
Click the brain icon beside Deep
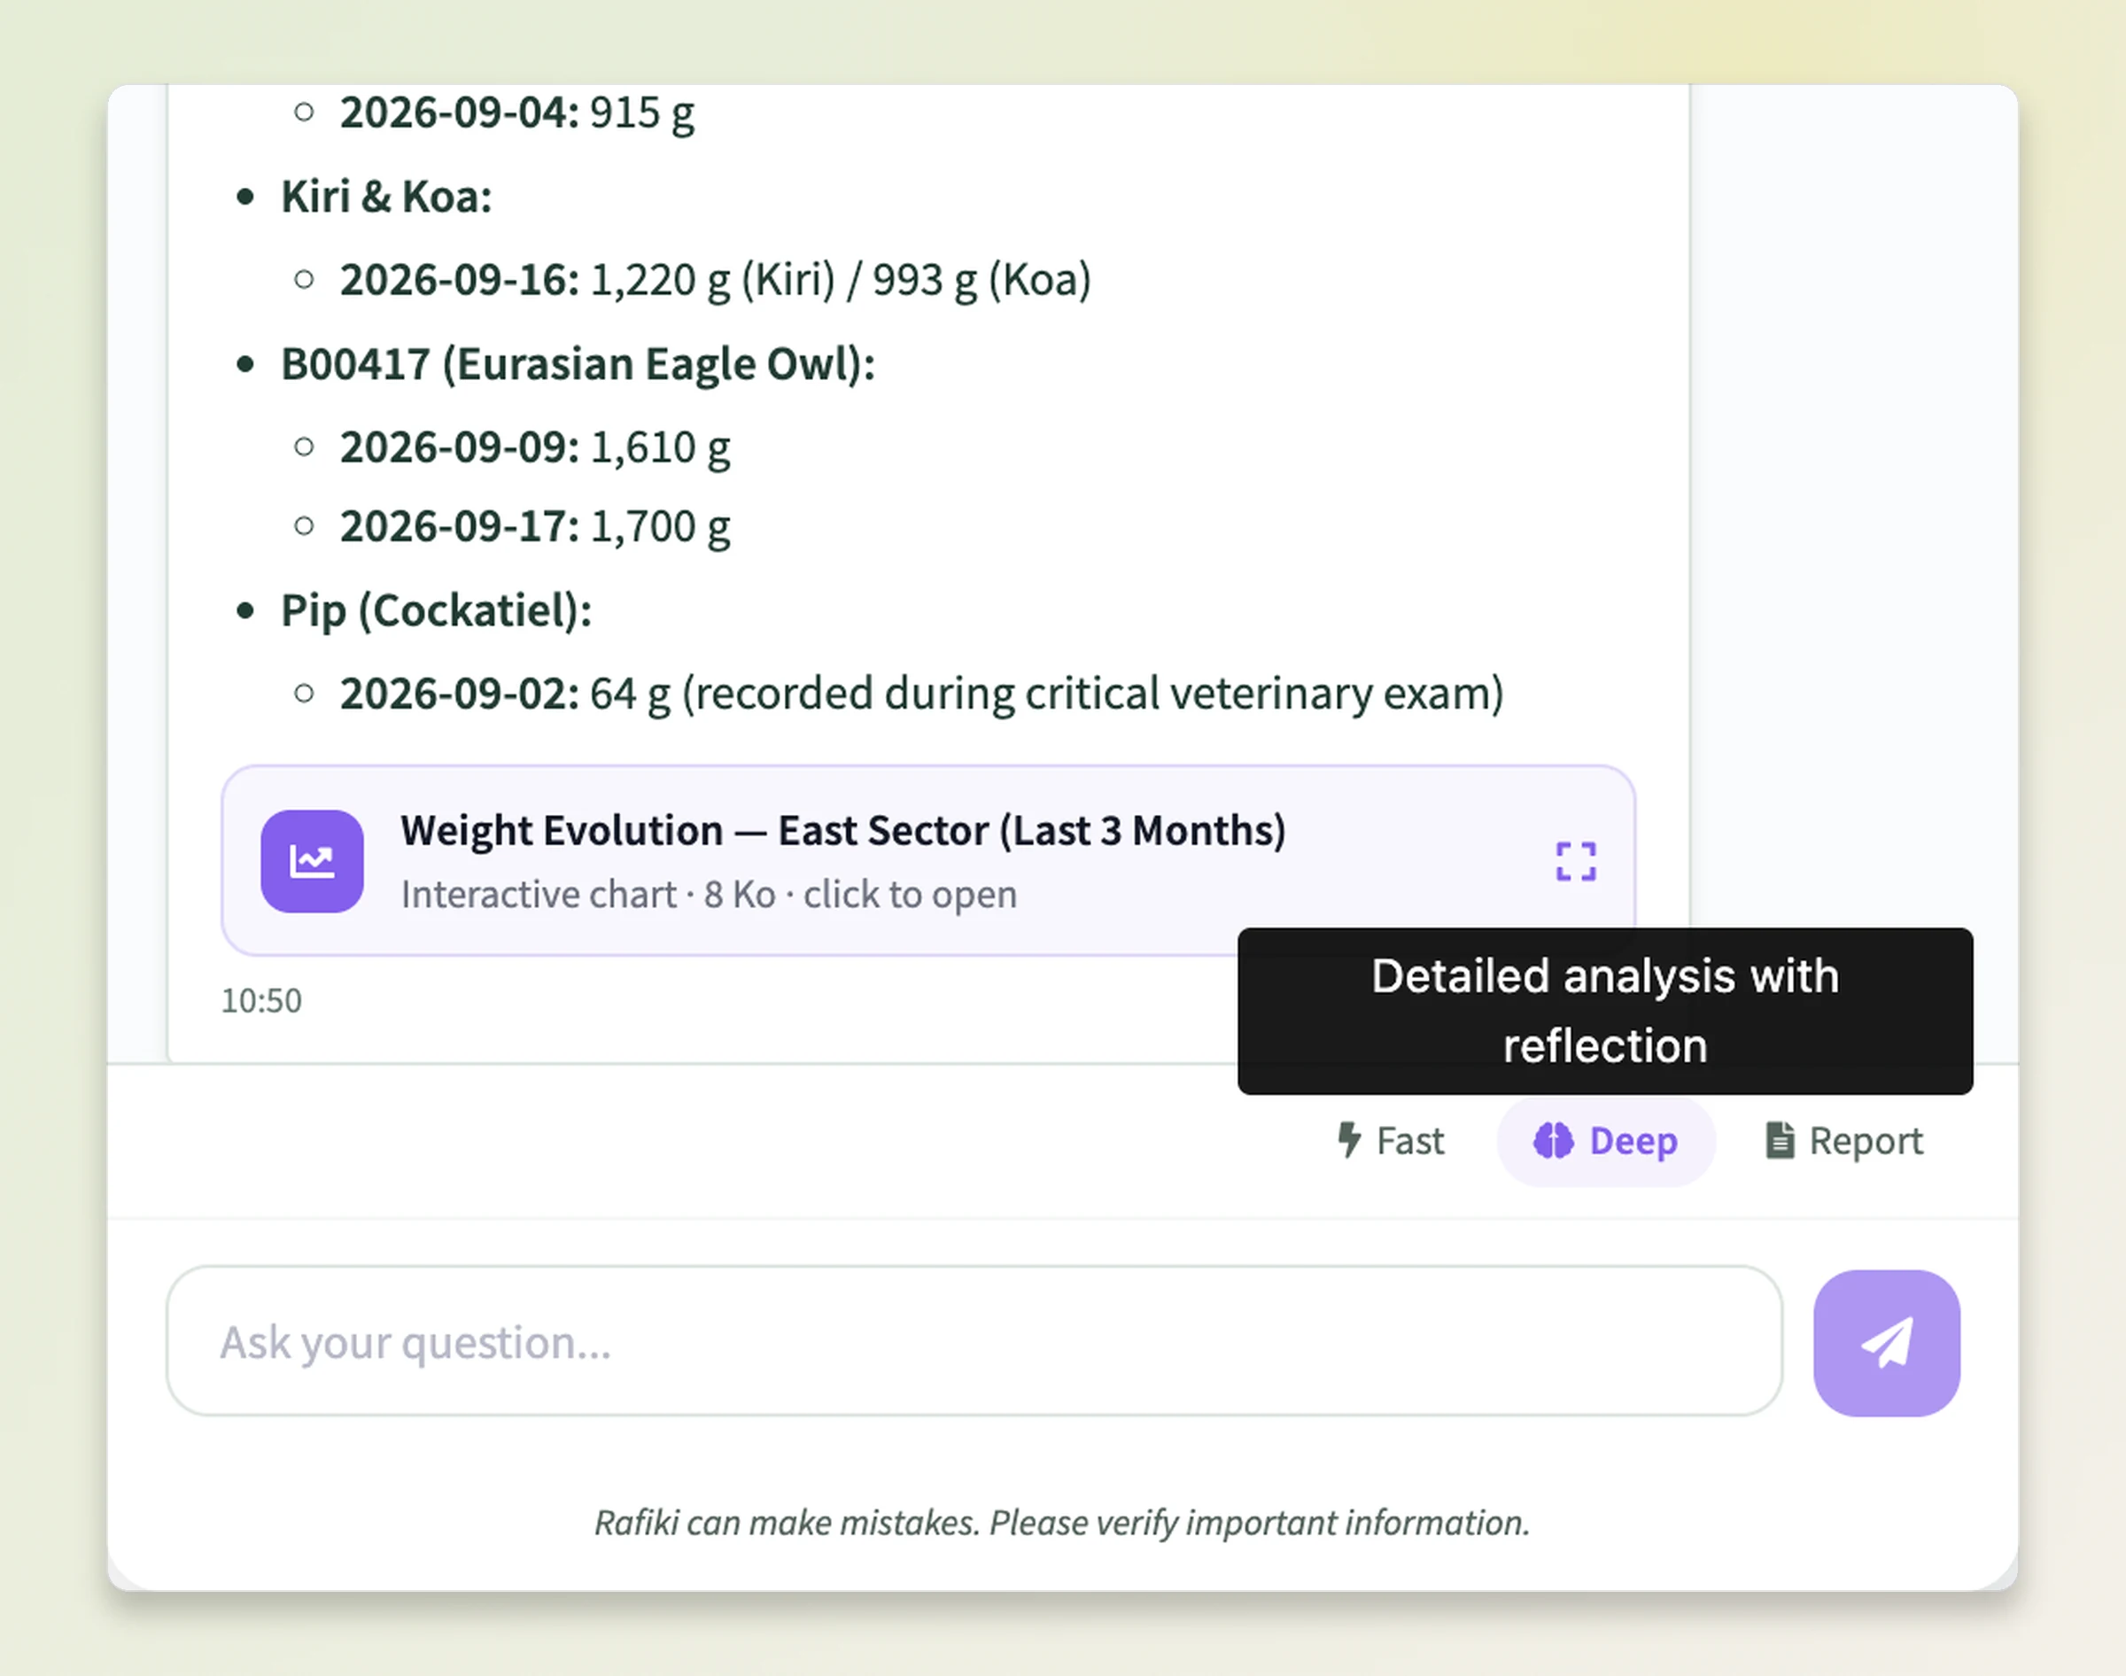point(1553,1140)
